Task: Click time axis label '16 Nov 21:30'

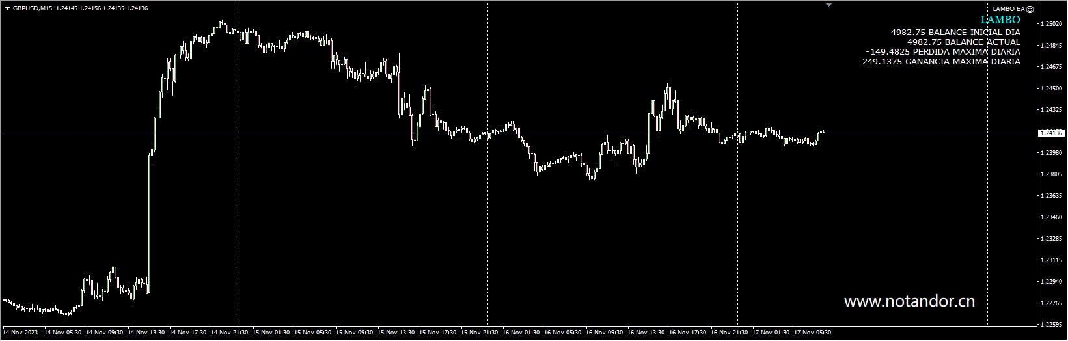Action: pos(730,332)
